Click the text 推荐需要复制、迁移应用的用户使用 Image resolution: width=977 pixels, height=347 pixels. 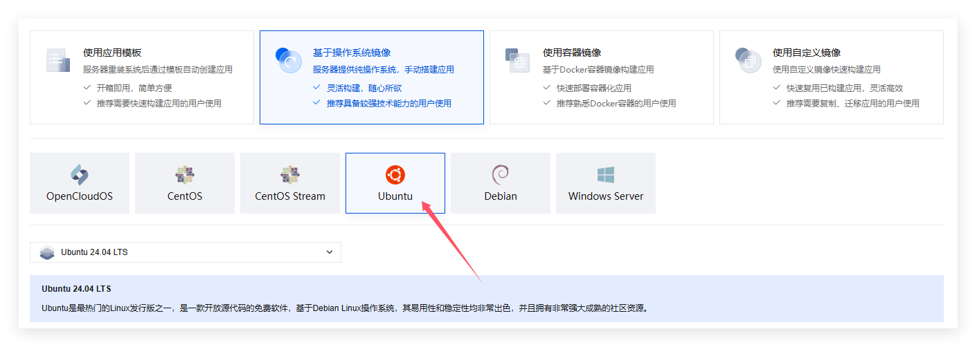pyautogui.click(x=853, y=104)
